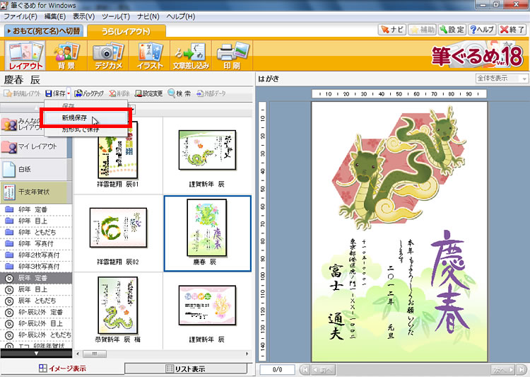Click the 保存 save toolbar button
530x377 pixels.
pyautogui.click(x=55, y=93)
